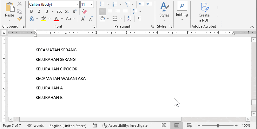
Task: Expand the font name dropdown arrow
Action: [x=77, y=4]
